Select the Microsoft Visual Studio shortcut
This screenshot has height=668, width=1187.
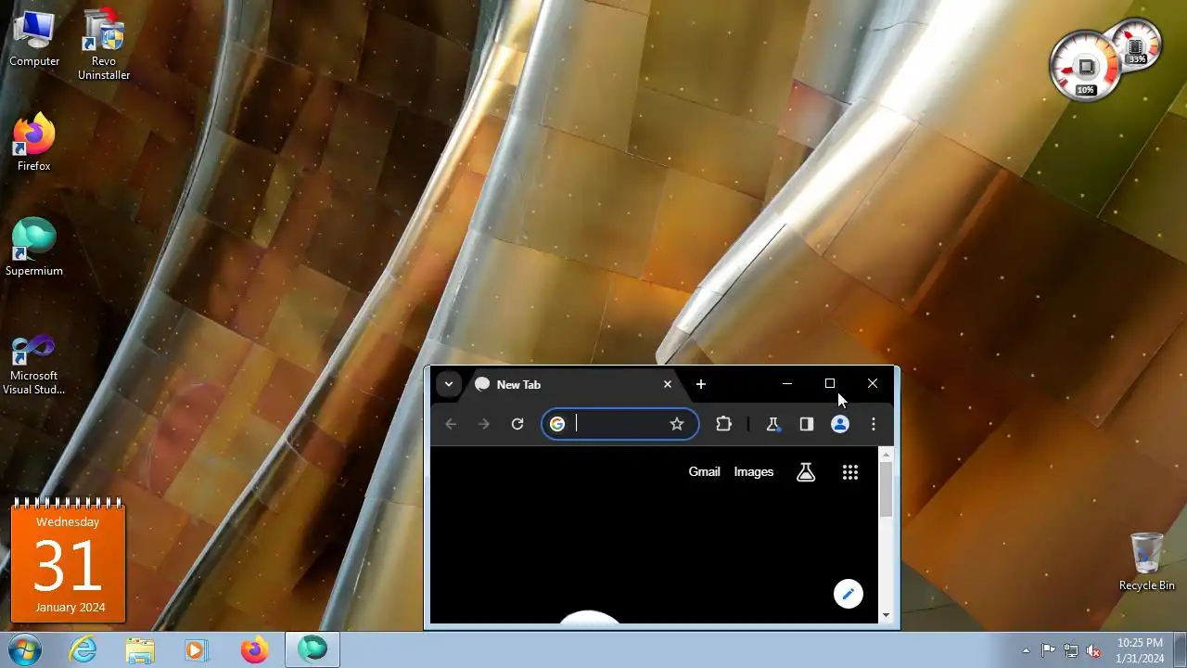point(34,365)
